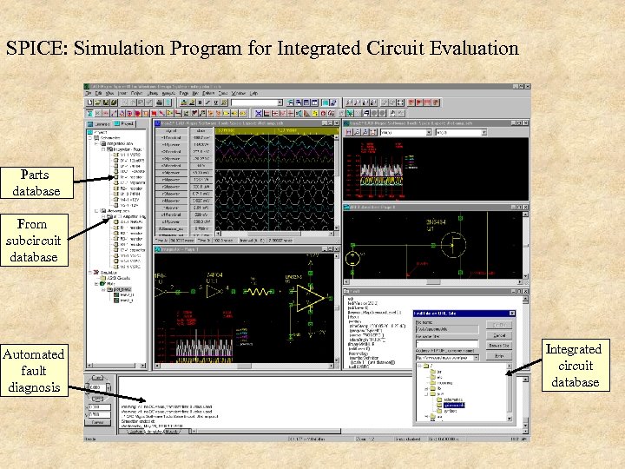Switch to the Libraries tab
The image size is (625, 469).
(99, 124)
